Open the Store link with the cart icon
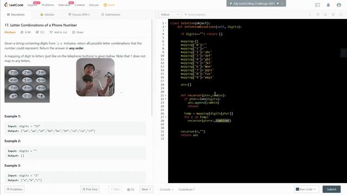The width and height of the screenshot is (347, 195). click(110, 5)
